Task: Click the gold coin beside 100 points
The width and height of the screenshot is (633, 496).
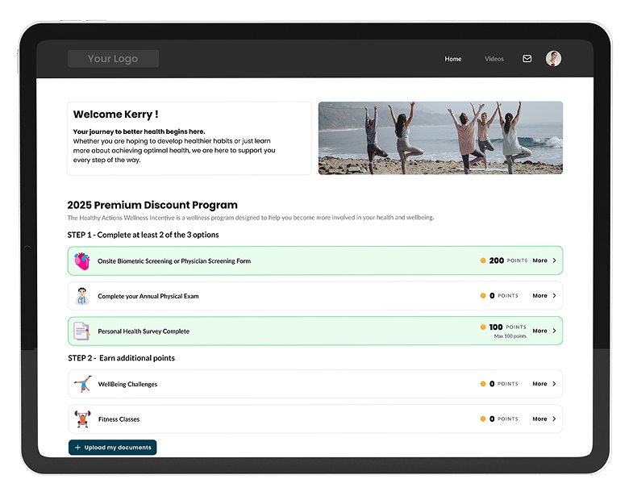Action: 483,327
